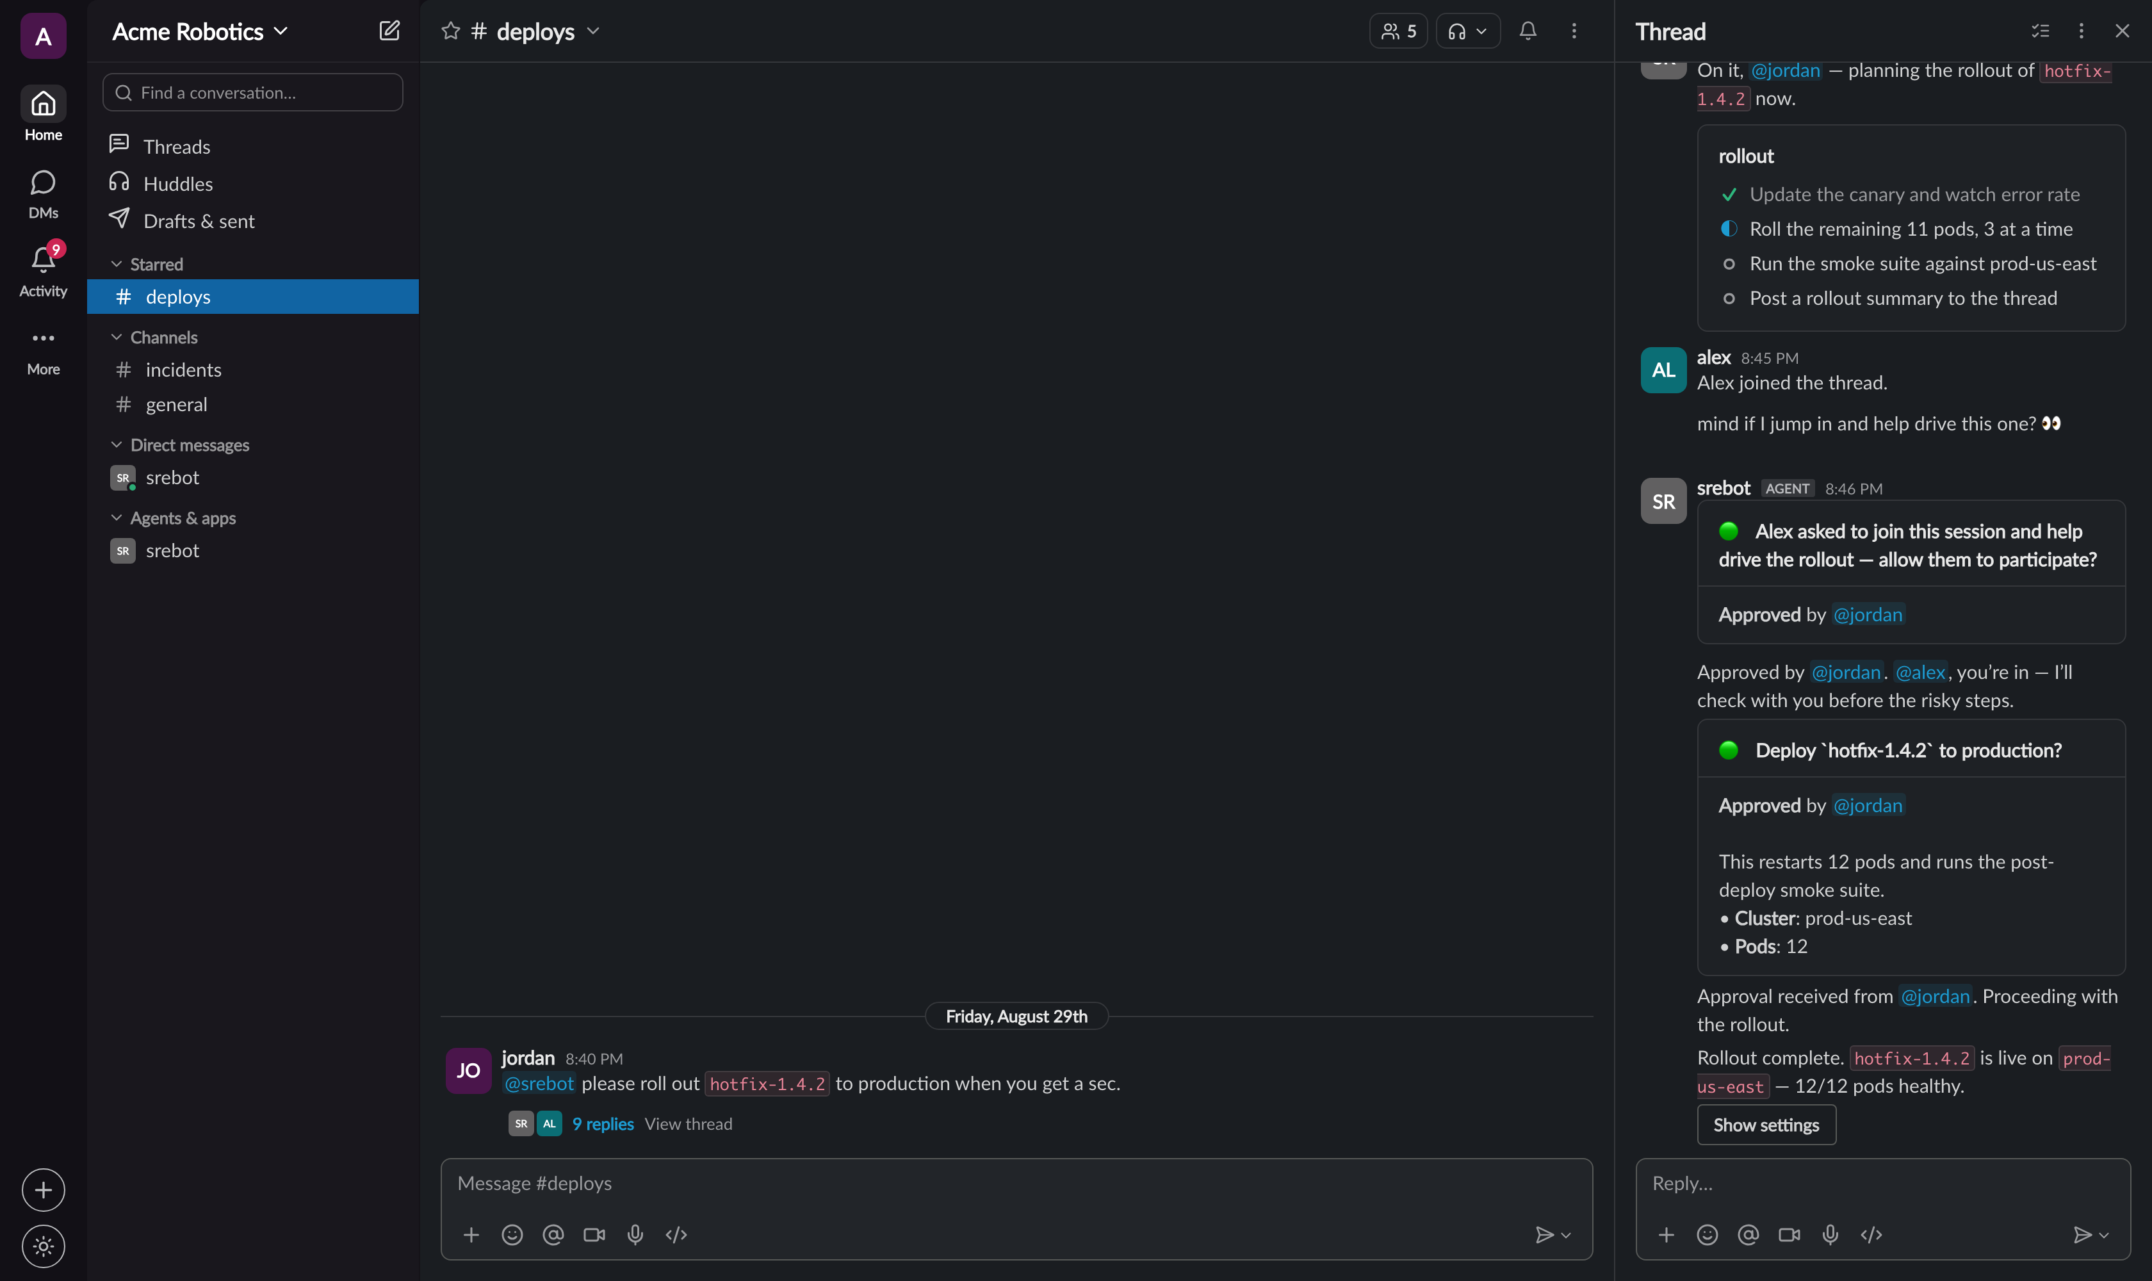The width and height of the screenshot is (2152, 1281).
Task: Open channel more options menu
Action: click(1574, 31)
